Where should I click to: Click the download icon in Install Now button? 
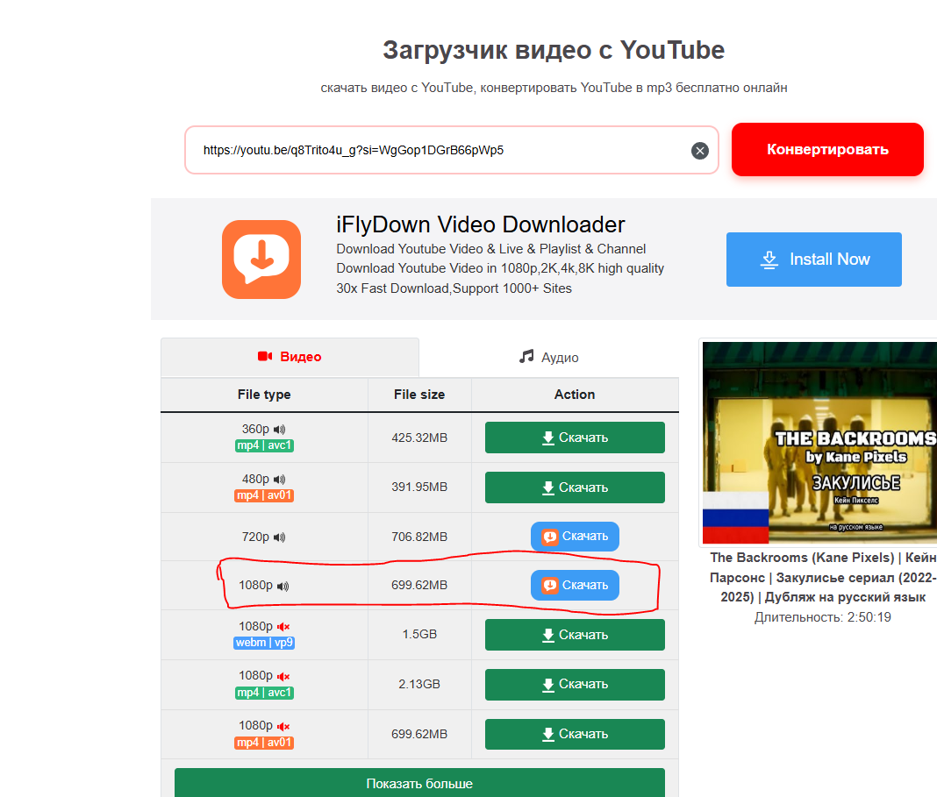pyautogui.click(x=769, y=260)
